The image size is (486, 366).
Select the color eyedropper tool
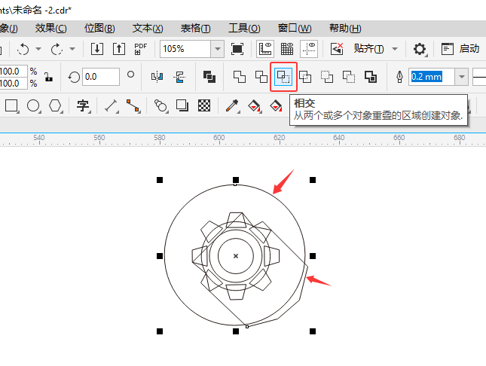pyautogui.click(x=233, y=106)
